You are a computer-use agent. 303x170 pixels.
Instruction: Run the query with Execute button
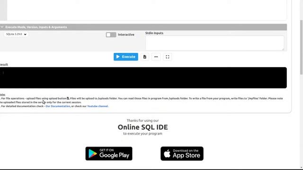126,57
